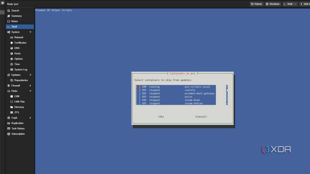Click the Time clock icon

[12, 64]
